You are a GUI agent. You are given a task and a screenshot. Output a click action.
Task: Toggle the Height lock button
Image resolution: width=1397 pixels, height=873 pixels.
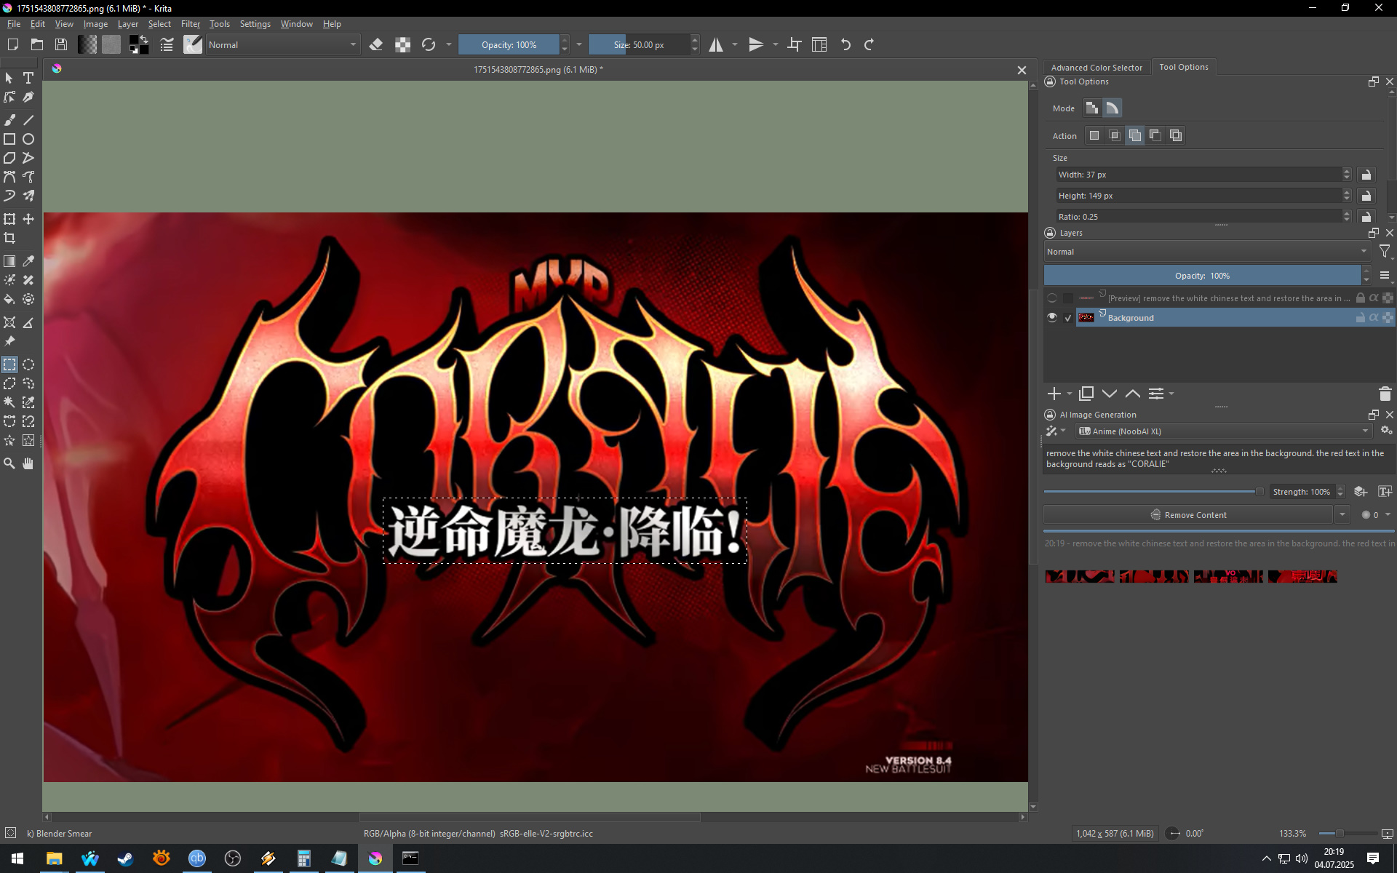[1366, 196]
